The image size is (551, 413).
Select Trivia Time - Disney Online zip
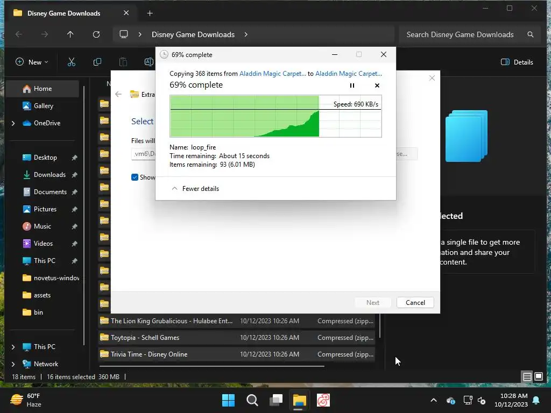(x=237, y=354)
